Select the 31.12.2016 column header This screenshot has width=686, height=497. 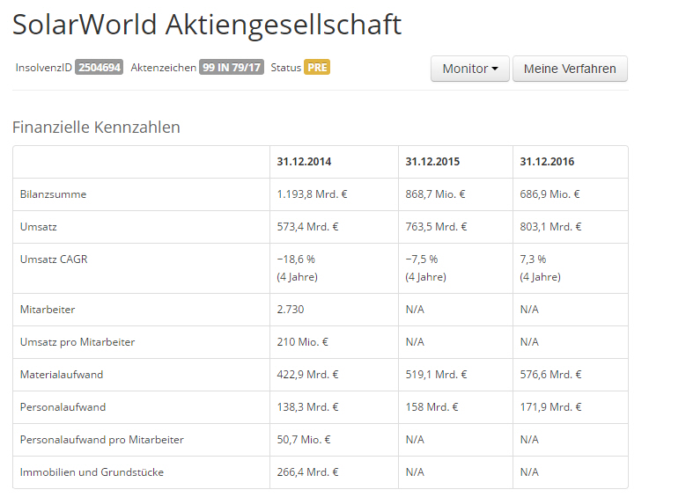547,162
